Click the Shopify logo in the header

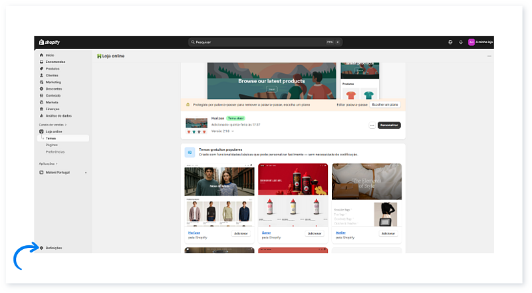tap(49, 42)
